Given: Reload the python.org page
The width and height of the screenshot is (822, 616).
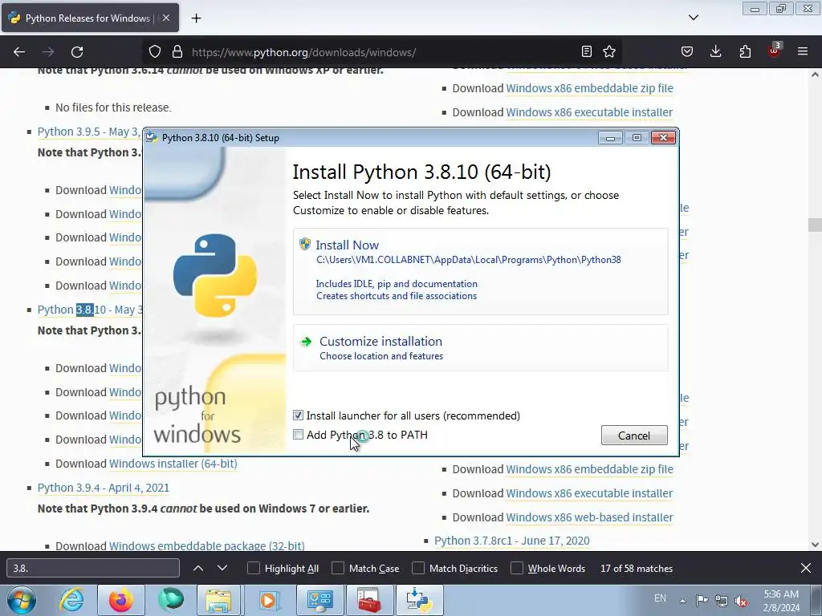Looking at the screenshot, I should 77,52.
